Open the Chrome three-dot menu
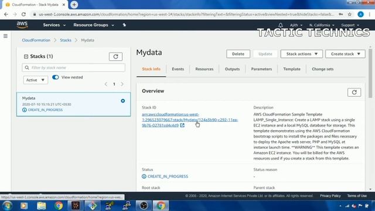Viewport: 375px width, 211px height. tap(370, 14)
